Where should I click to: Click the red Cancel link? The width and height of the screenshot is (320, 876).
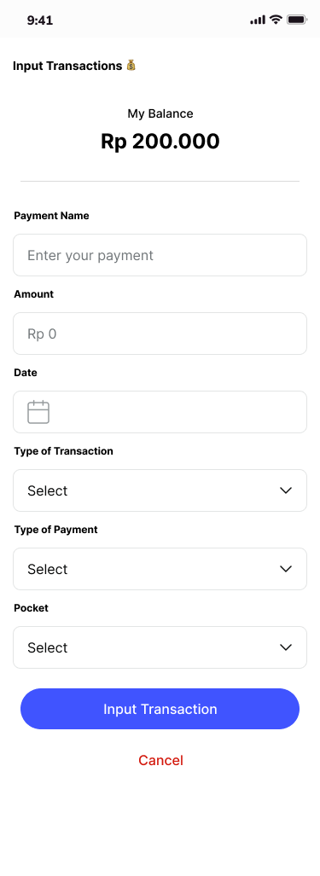click(x=160, y=760)
